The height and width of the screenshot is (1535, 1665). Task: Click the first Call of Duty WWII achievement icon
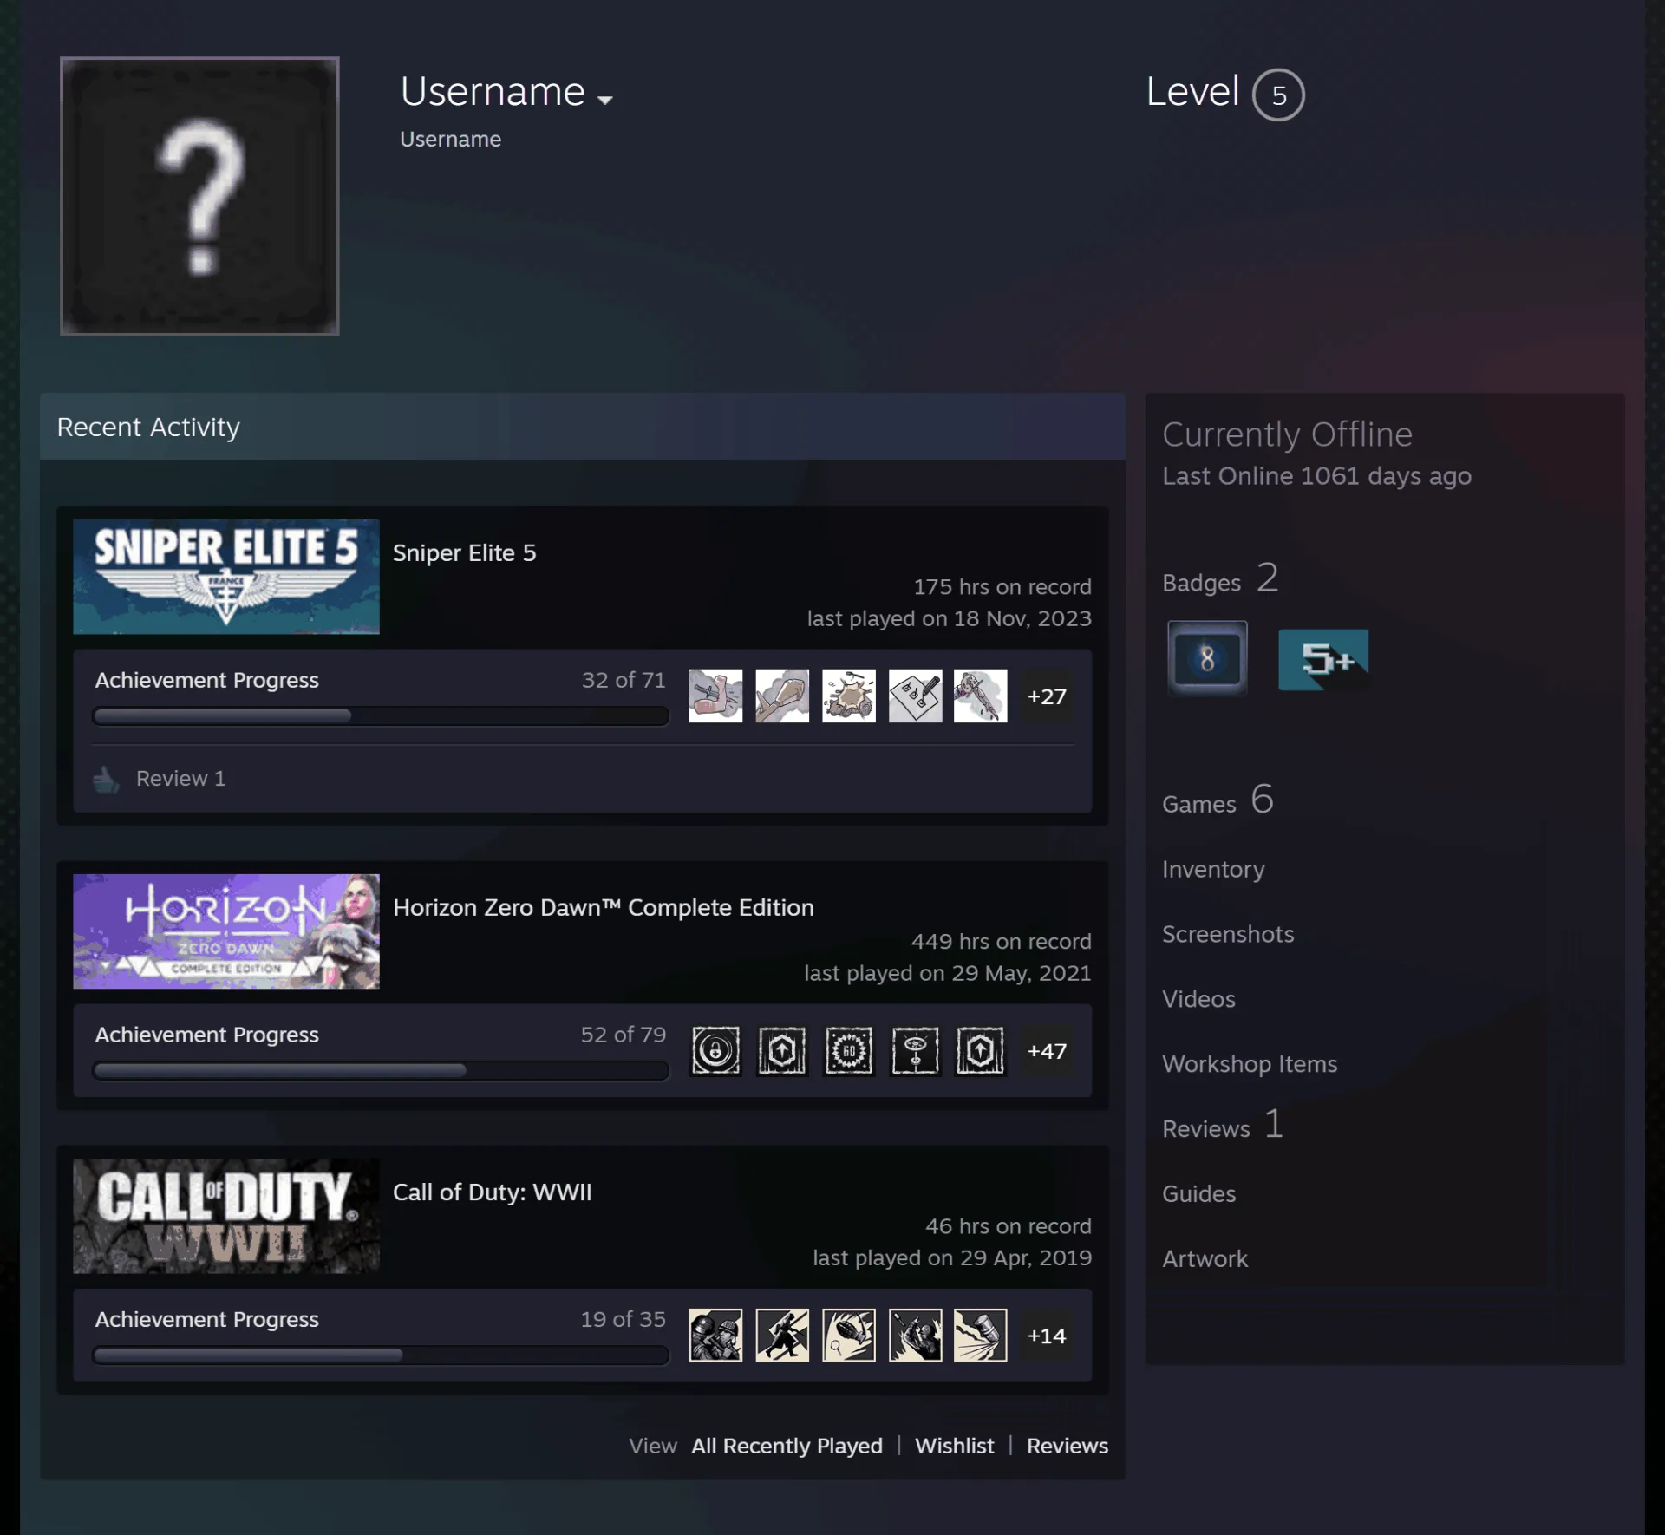[715, 1335]
